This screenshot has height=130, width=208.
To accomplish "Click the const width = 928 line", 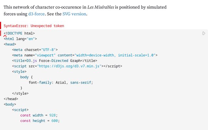I will click(39, 115).
